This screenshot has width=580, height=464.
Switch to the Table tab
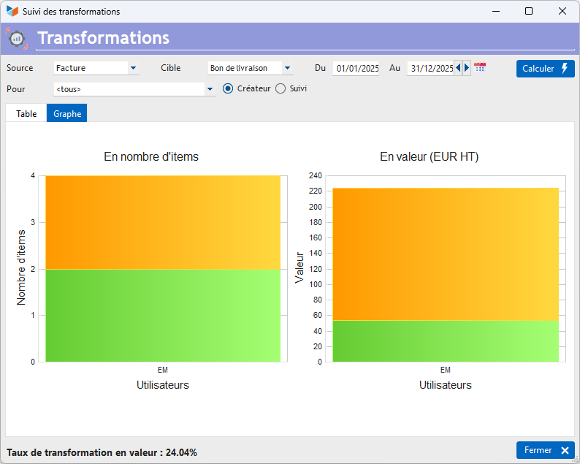pos(26,113)
